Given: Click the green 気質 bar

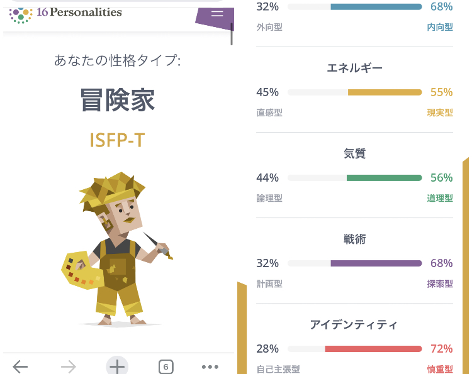Looking at the screenshot, I should click(x=384, y=178).
